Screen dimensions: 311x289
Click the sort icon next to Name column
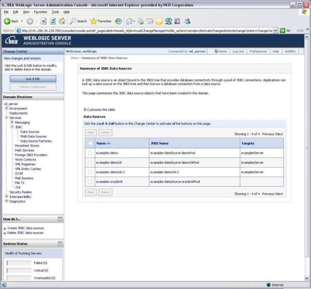pyautogui.click(x=108, y=143)
